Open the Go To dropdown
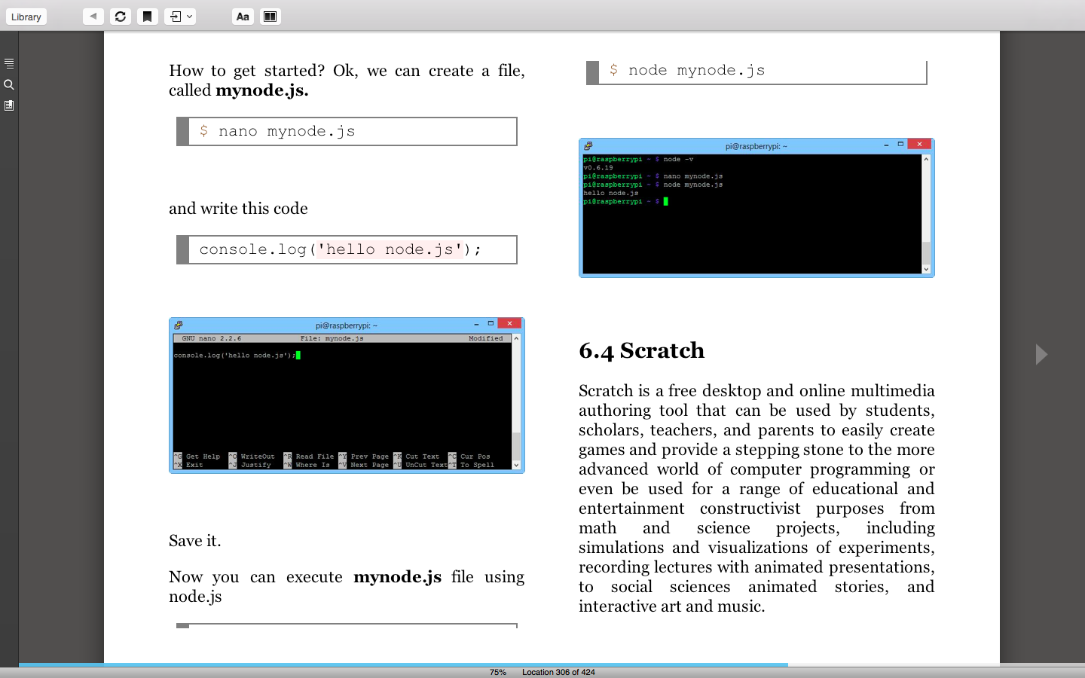The height and width of the screenshot is (678, 1085). click(x=180, y=16)
